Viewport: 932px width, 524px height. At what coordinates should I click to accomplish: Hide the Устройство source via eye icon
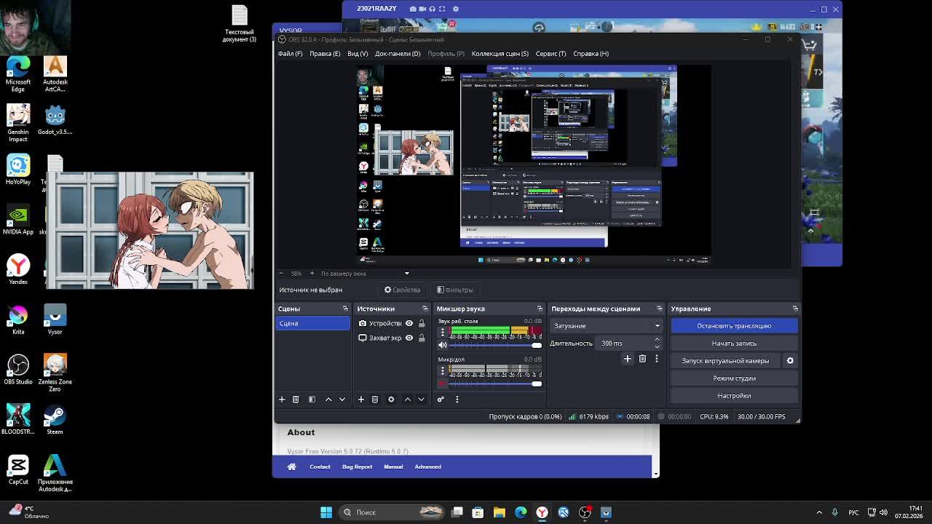coord(409,323)
